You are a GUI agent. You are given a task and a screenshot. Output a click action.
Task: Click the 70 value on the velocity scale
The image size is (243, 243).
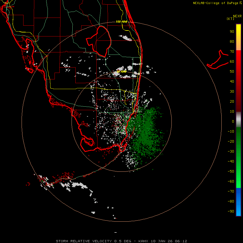pyautogui.click(x=232, y=52)
